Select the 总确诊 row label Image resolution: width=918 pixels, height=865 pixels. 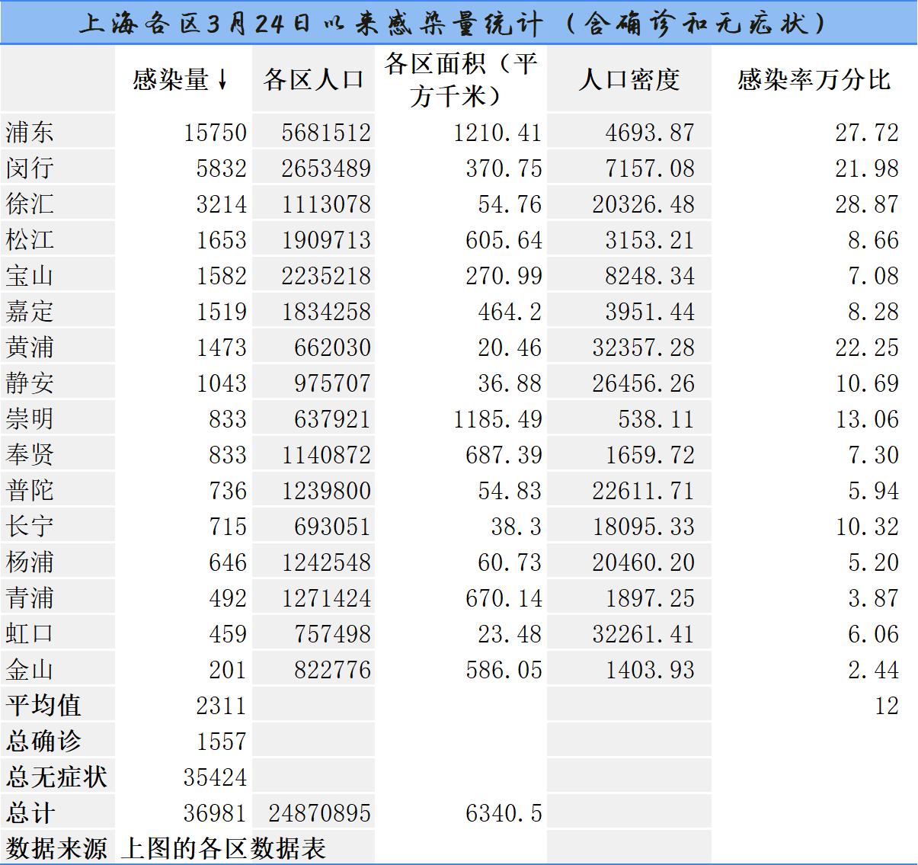[x=43, y=742]
